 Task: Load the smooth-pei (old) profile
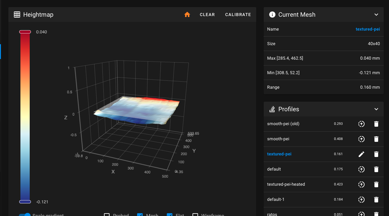(361, 124)
